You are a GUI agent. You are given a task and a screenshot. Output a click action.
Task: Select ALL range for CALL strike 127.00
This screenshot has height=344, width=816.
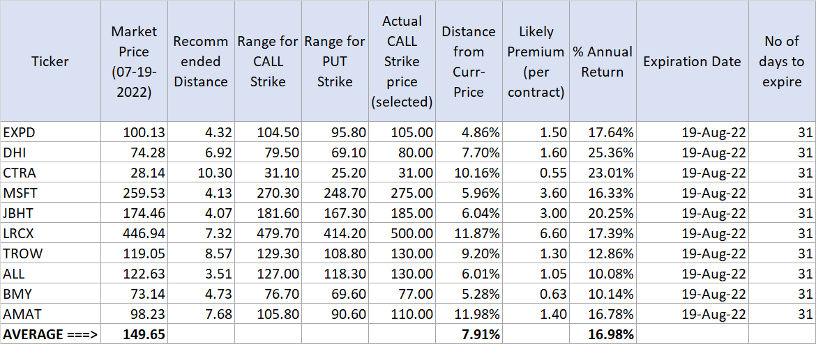[x=268, y=274]
